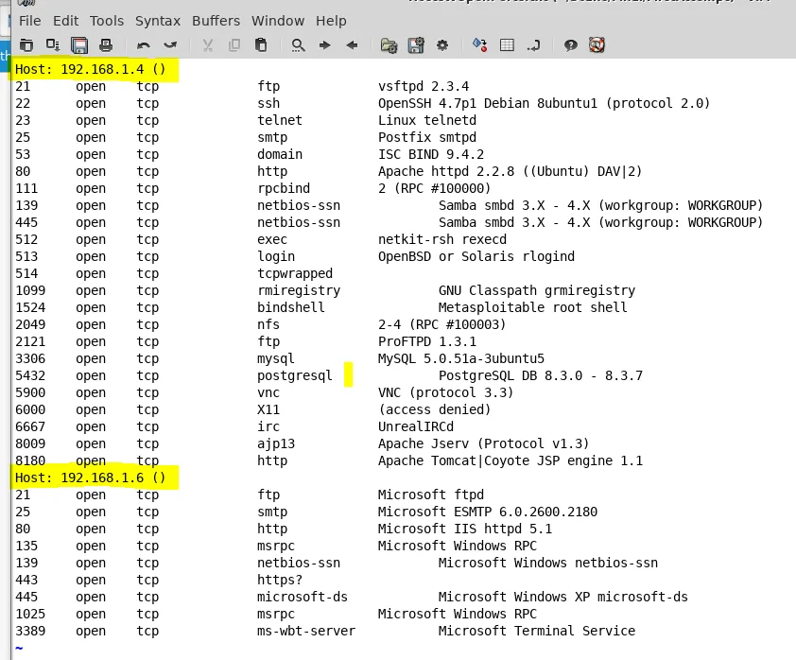796x660 pixels.
Task: Load session using the folder-gear icon
Action: 389,45
